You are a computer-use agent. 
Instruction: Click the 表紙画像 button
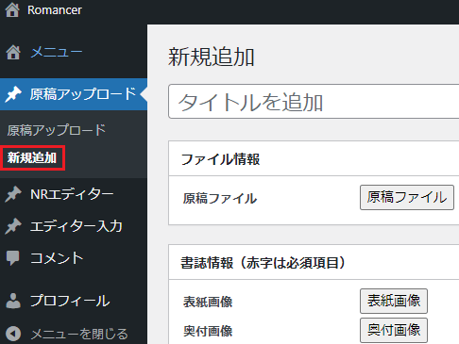[394, 301]
